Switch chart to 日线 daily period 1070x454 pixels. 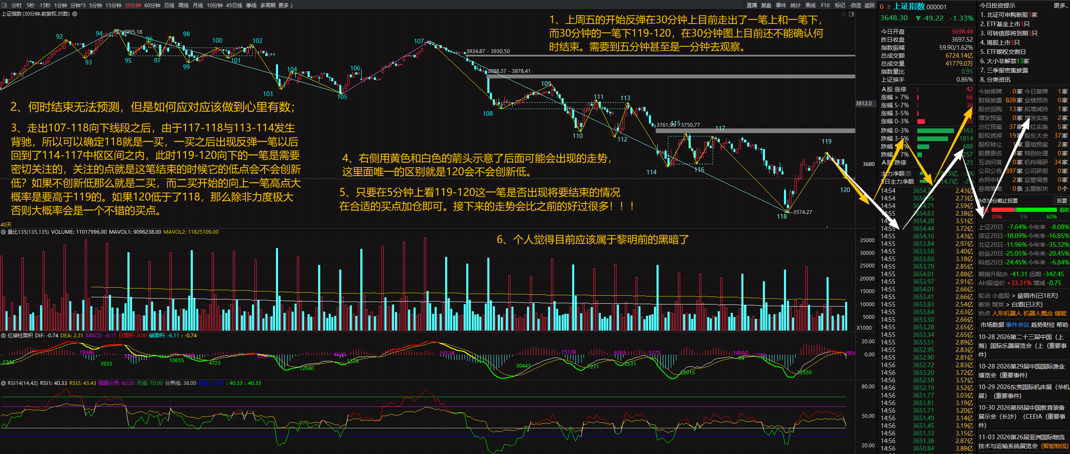170,5
